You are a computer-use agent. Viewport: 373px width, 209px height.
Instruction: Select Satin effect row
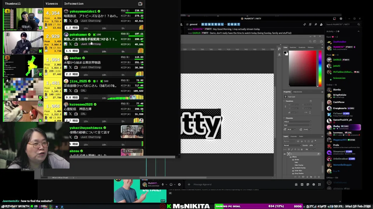[x=296, y=162]
